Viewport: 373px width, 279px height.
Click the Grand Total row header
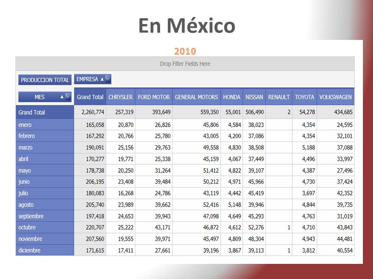pyautogui.click(x=45, y=112)
